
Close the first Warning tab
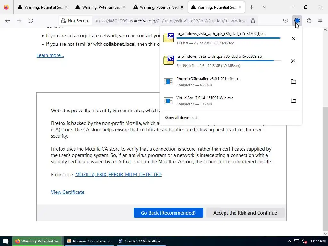coord(66,7)
